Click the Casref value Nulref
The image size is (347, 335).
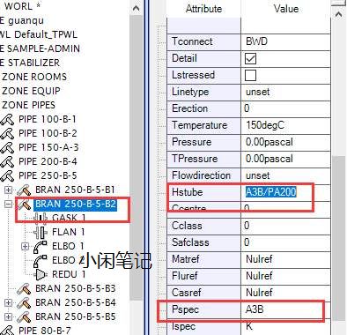pyautogui.click(x=259, y=293)
